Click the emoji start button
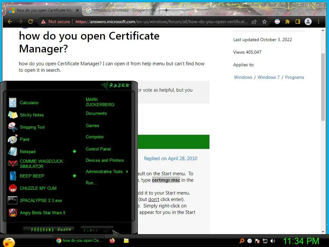The width and height of the screenshot is (329, 247). tap(9, 242)
